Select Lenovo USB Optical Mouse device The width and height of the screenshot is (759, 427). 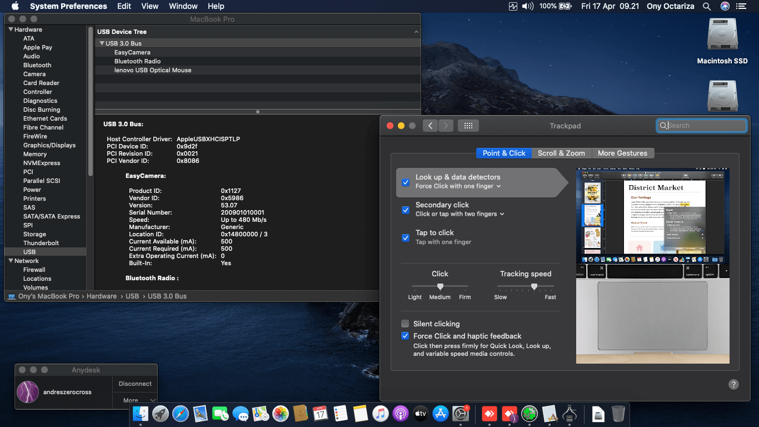point(153,70)
